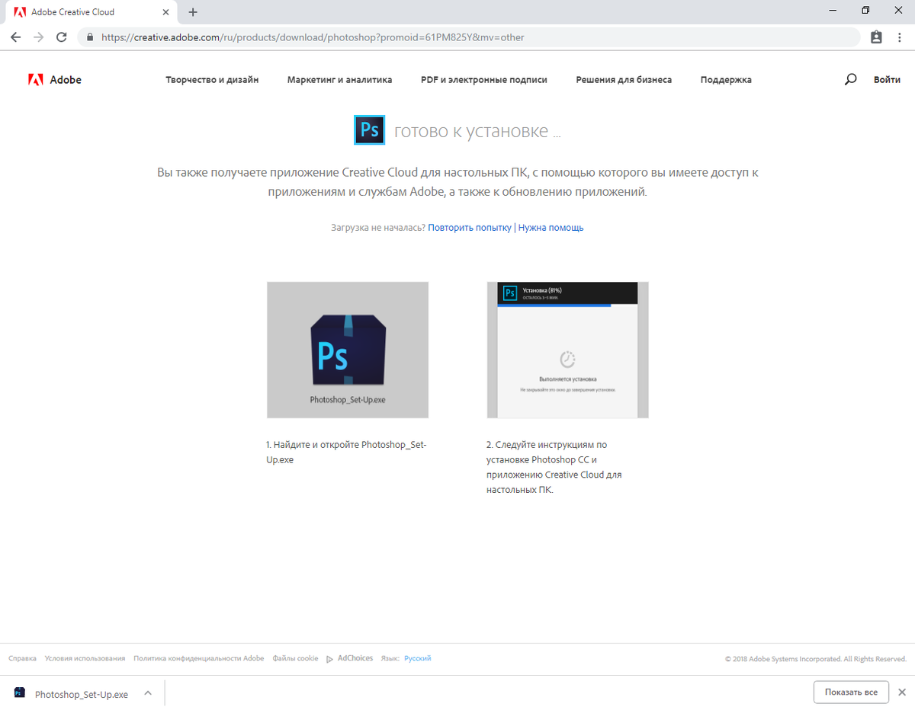
Task: Open the Маркетинг и аналитика menu
Action: [x=339, y=79]
